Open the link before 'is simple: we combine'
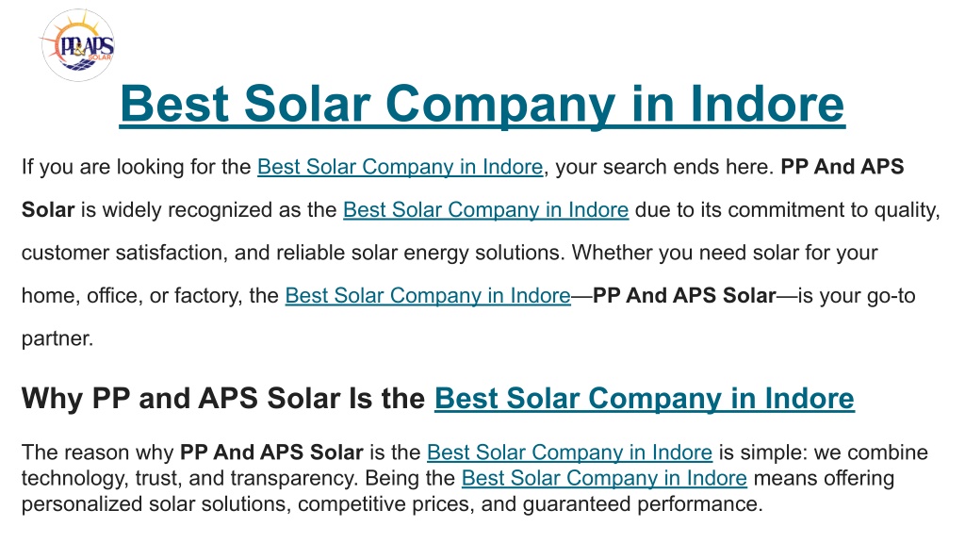The width and height of the screenshot is (965, 543). (x=569, y=452)
